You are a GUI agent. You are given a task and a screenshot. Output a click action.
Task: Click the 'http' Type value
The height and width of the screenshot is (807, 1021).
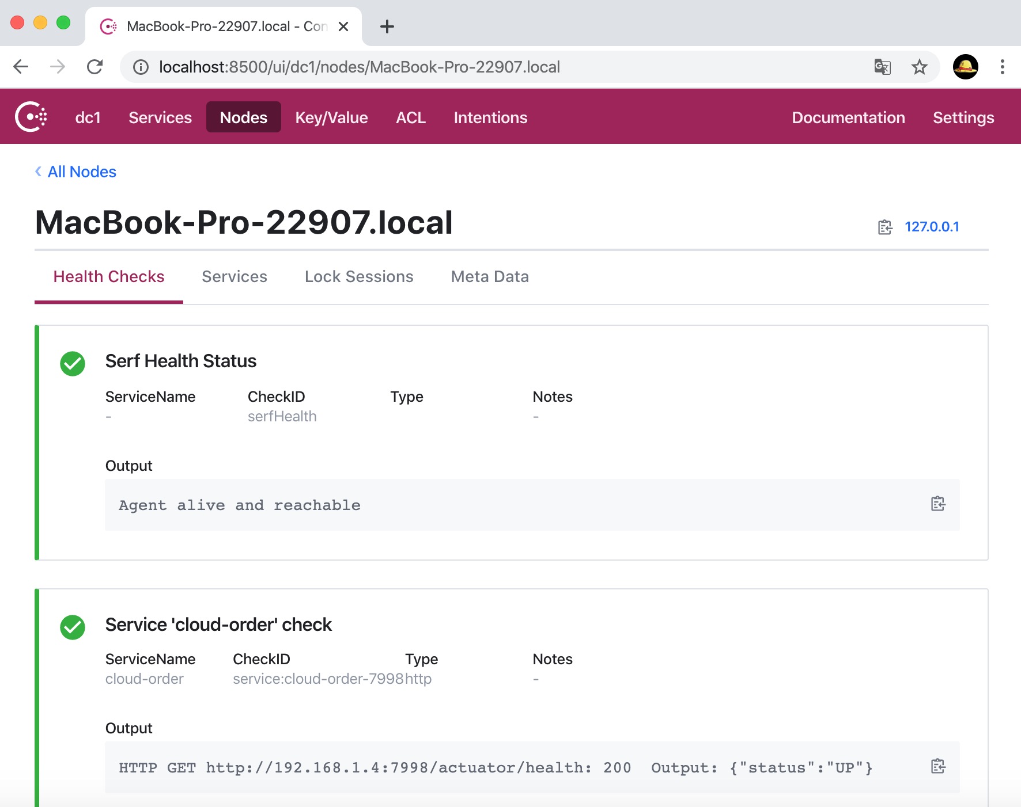pos(418,679)
